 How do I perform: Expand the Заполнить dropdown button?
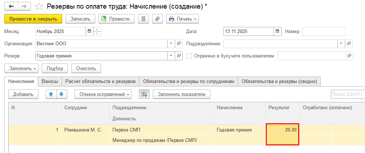coord(21,68)
